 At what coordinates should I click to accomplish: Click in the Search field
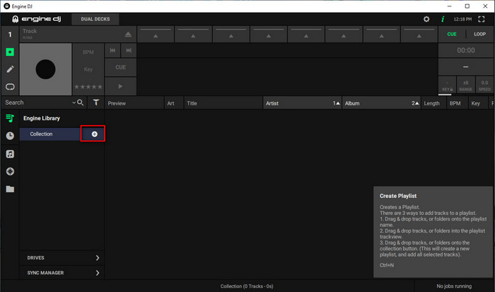tap(37, 103)
